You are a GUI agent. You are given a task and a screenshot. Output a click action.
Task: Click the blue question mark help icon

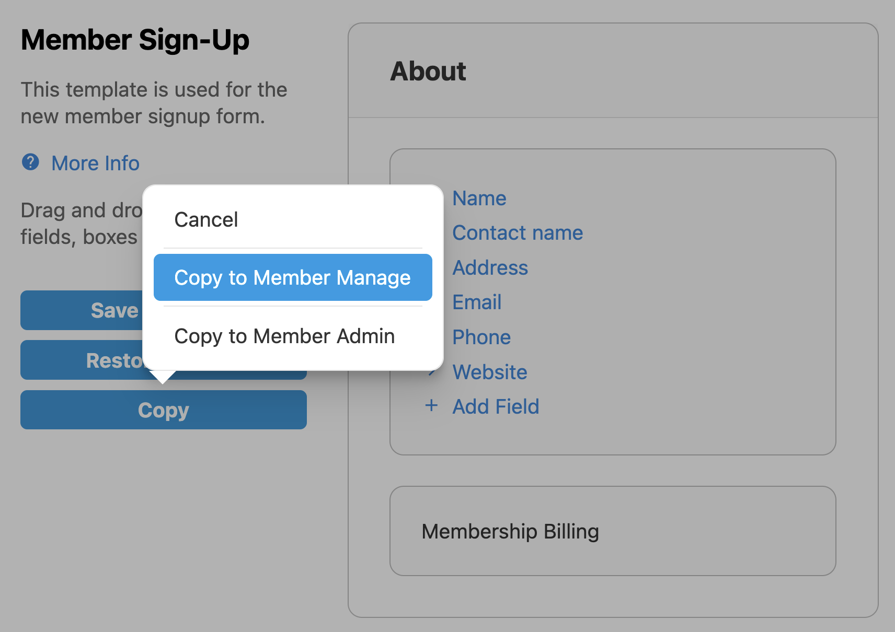(x=30, y=162)
